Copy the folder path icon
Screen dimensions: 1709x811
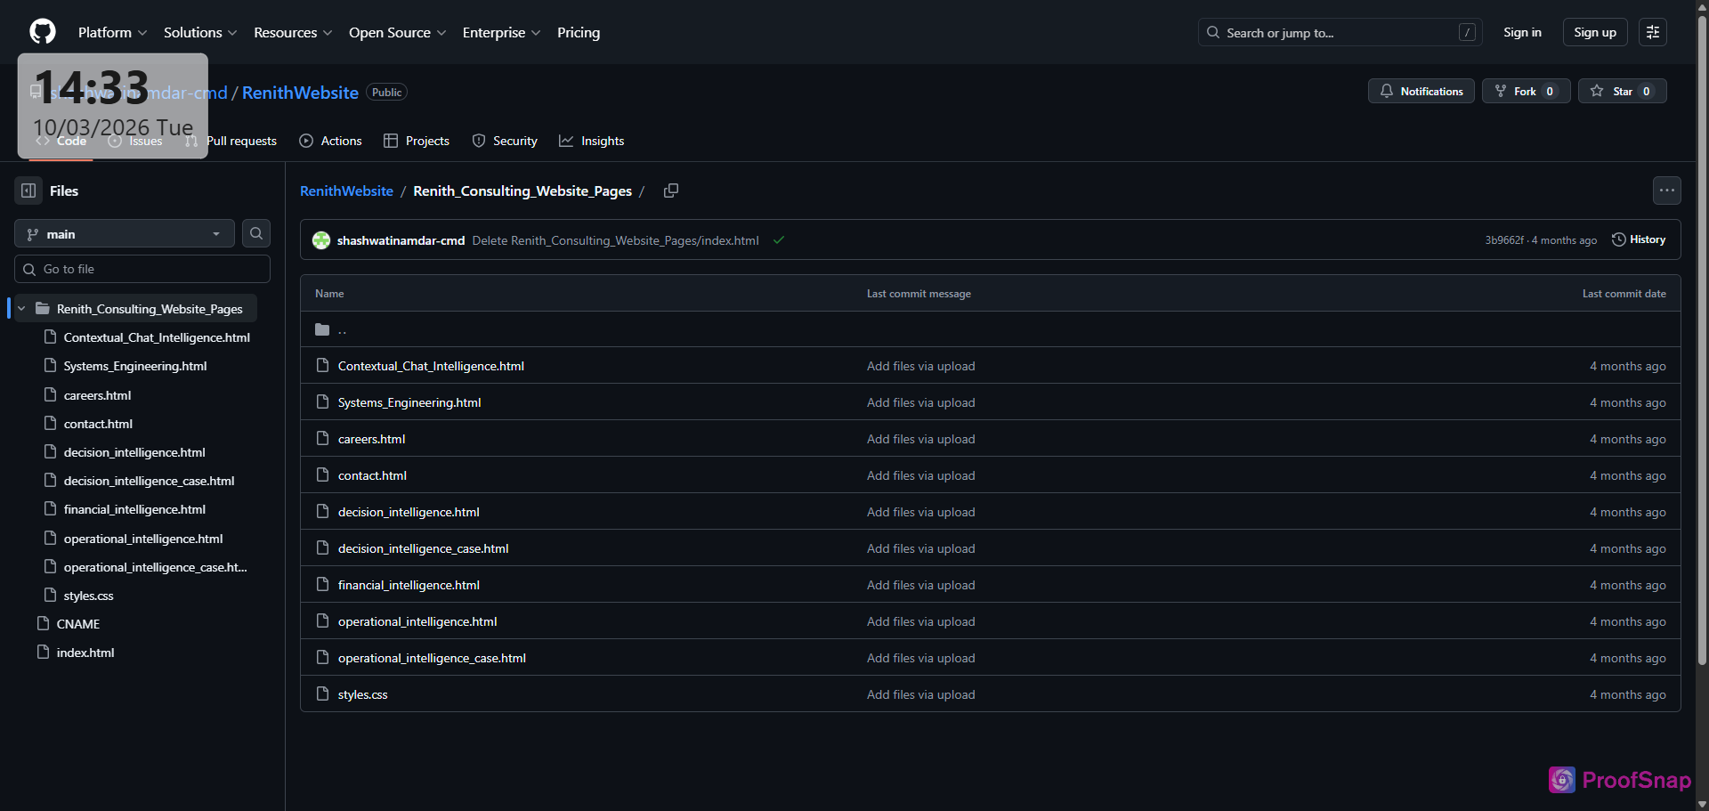click(x=671, y=191)
